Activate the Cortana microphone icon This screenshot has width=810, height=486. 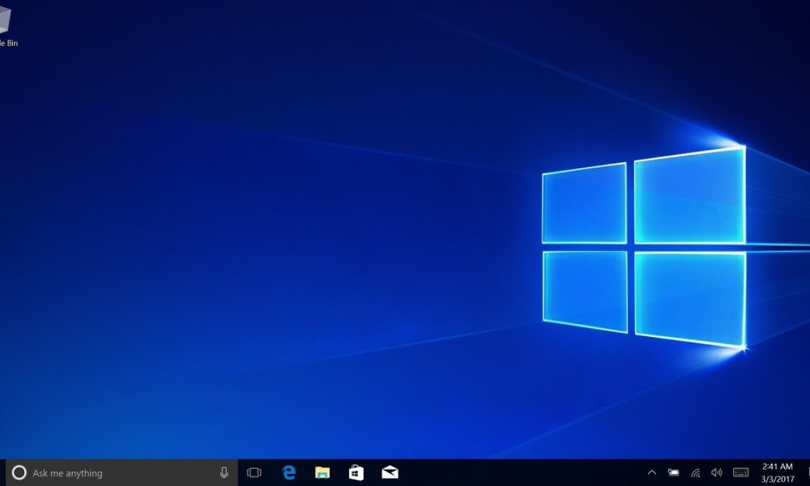224,472
